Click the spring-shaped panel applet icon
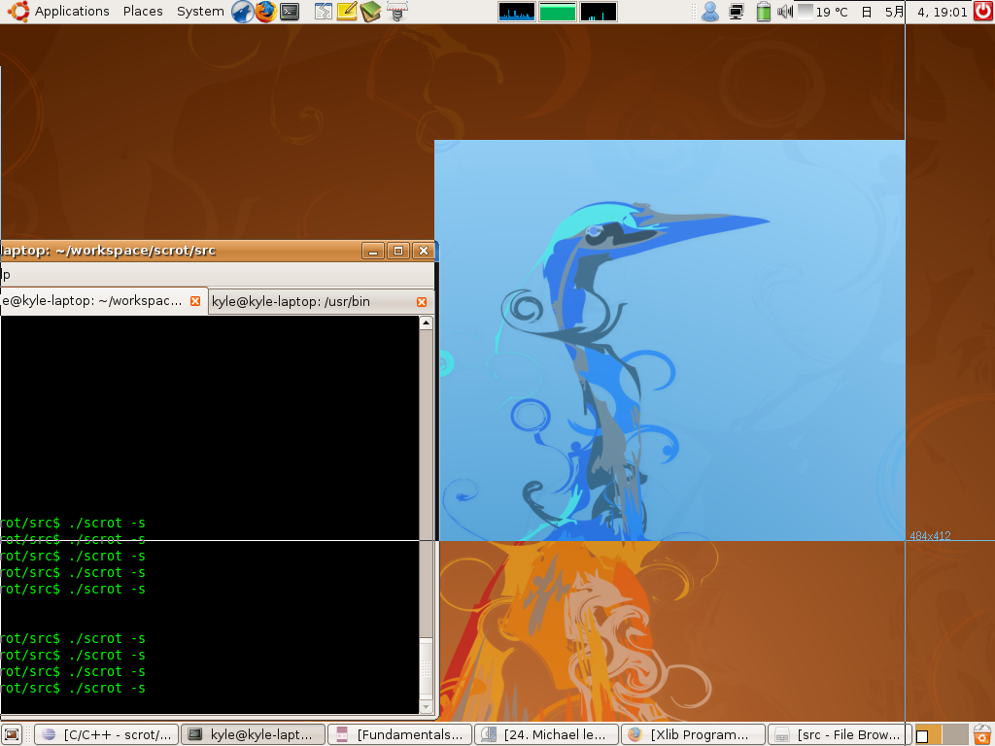Screen dimensions: 995x746 (x=396, y=12)
